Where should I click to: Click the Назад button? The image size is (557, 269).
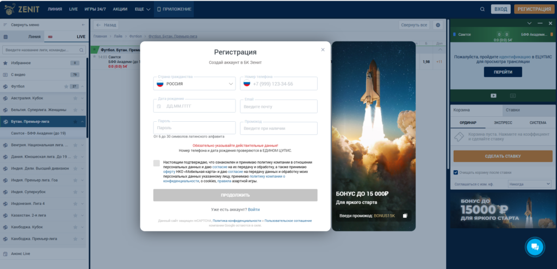point(106,25)
